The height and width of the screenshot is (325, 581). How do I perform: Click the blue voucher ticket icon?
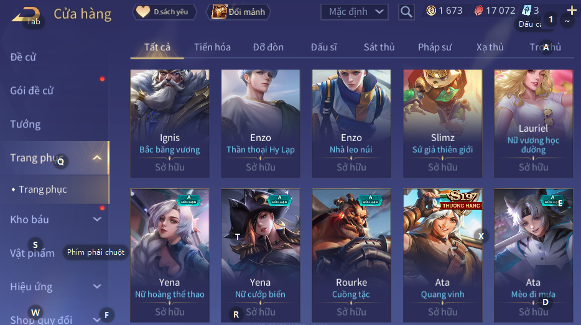point(526,11)
